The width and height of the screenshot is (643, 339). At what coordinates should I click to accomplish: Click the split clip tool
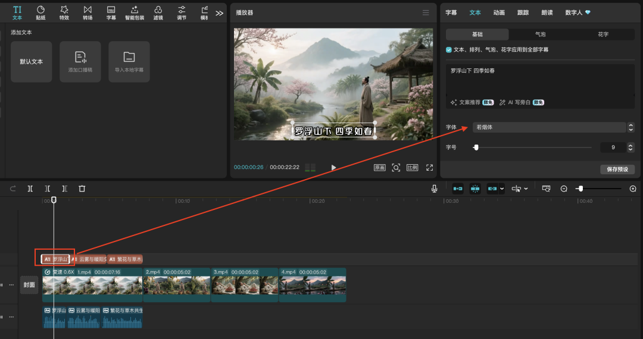point(30,189)
